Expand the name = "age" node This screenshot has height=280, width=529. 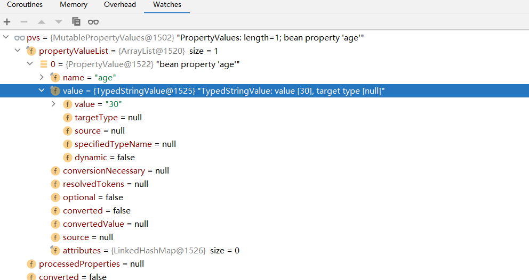pos(42,77)
